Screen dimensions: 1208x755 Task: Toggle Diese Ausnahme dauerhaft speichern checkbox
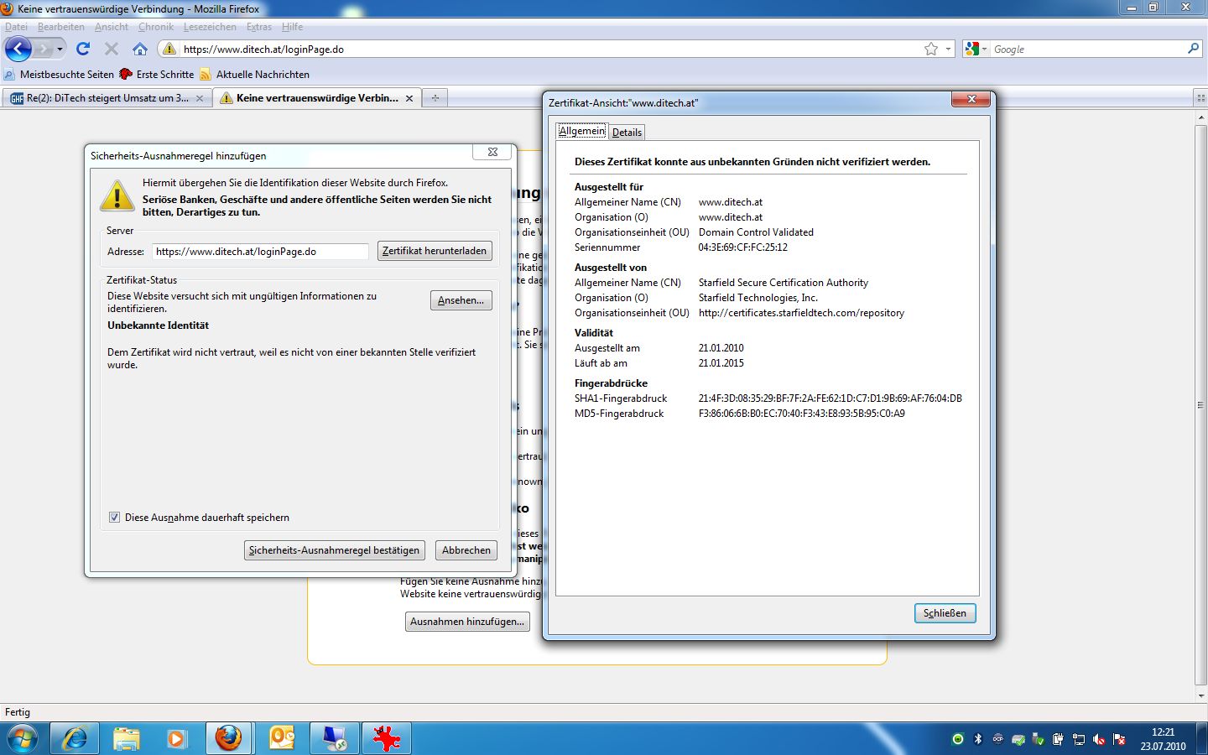tap(114, 518)
